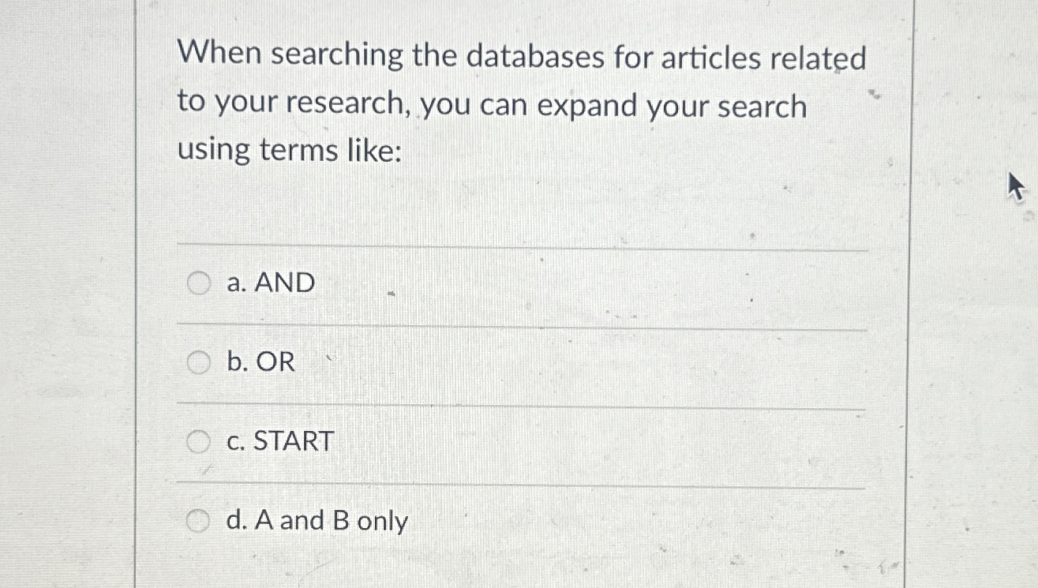Select the radio button for option b. OR

point(199,362)
